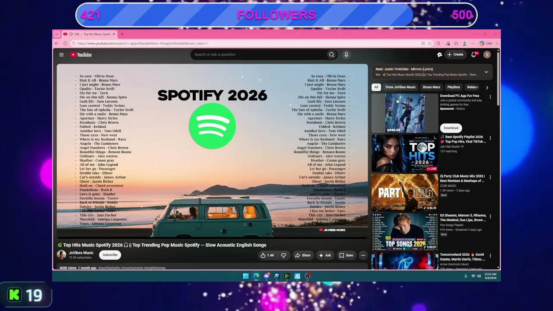
Task: Show more filter chips with right arrow
Action: (x=487, y=87)
